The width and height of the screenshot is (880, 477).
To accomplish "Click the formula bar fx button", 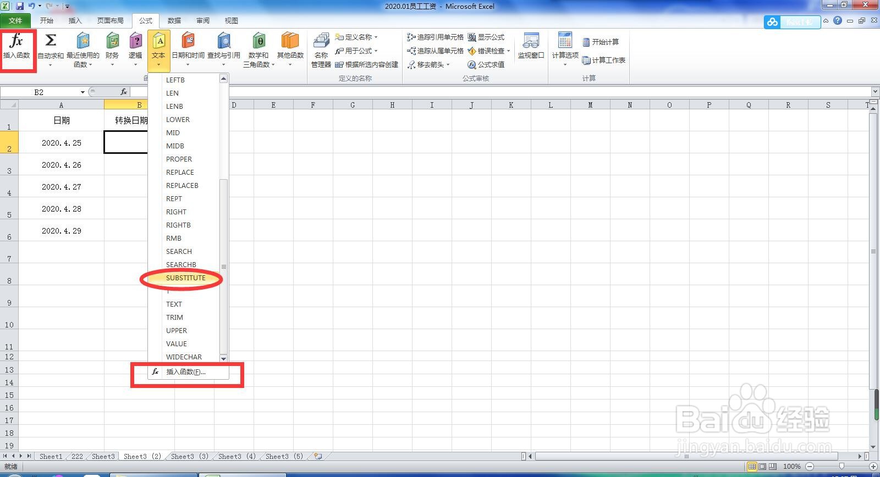I will point(124,92).
